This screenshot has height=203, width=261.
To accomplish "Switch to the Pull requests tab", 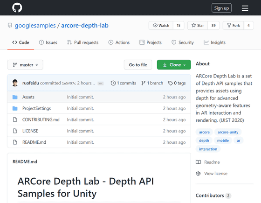I will [83, 42].
